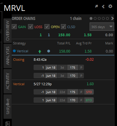Click the MRVL symbol title
Screen dimensions: 117x126
click(14, 8)
